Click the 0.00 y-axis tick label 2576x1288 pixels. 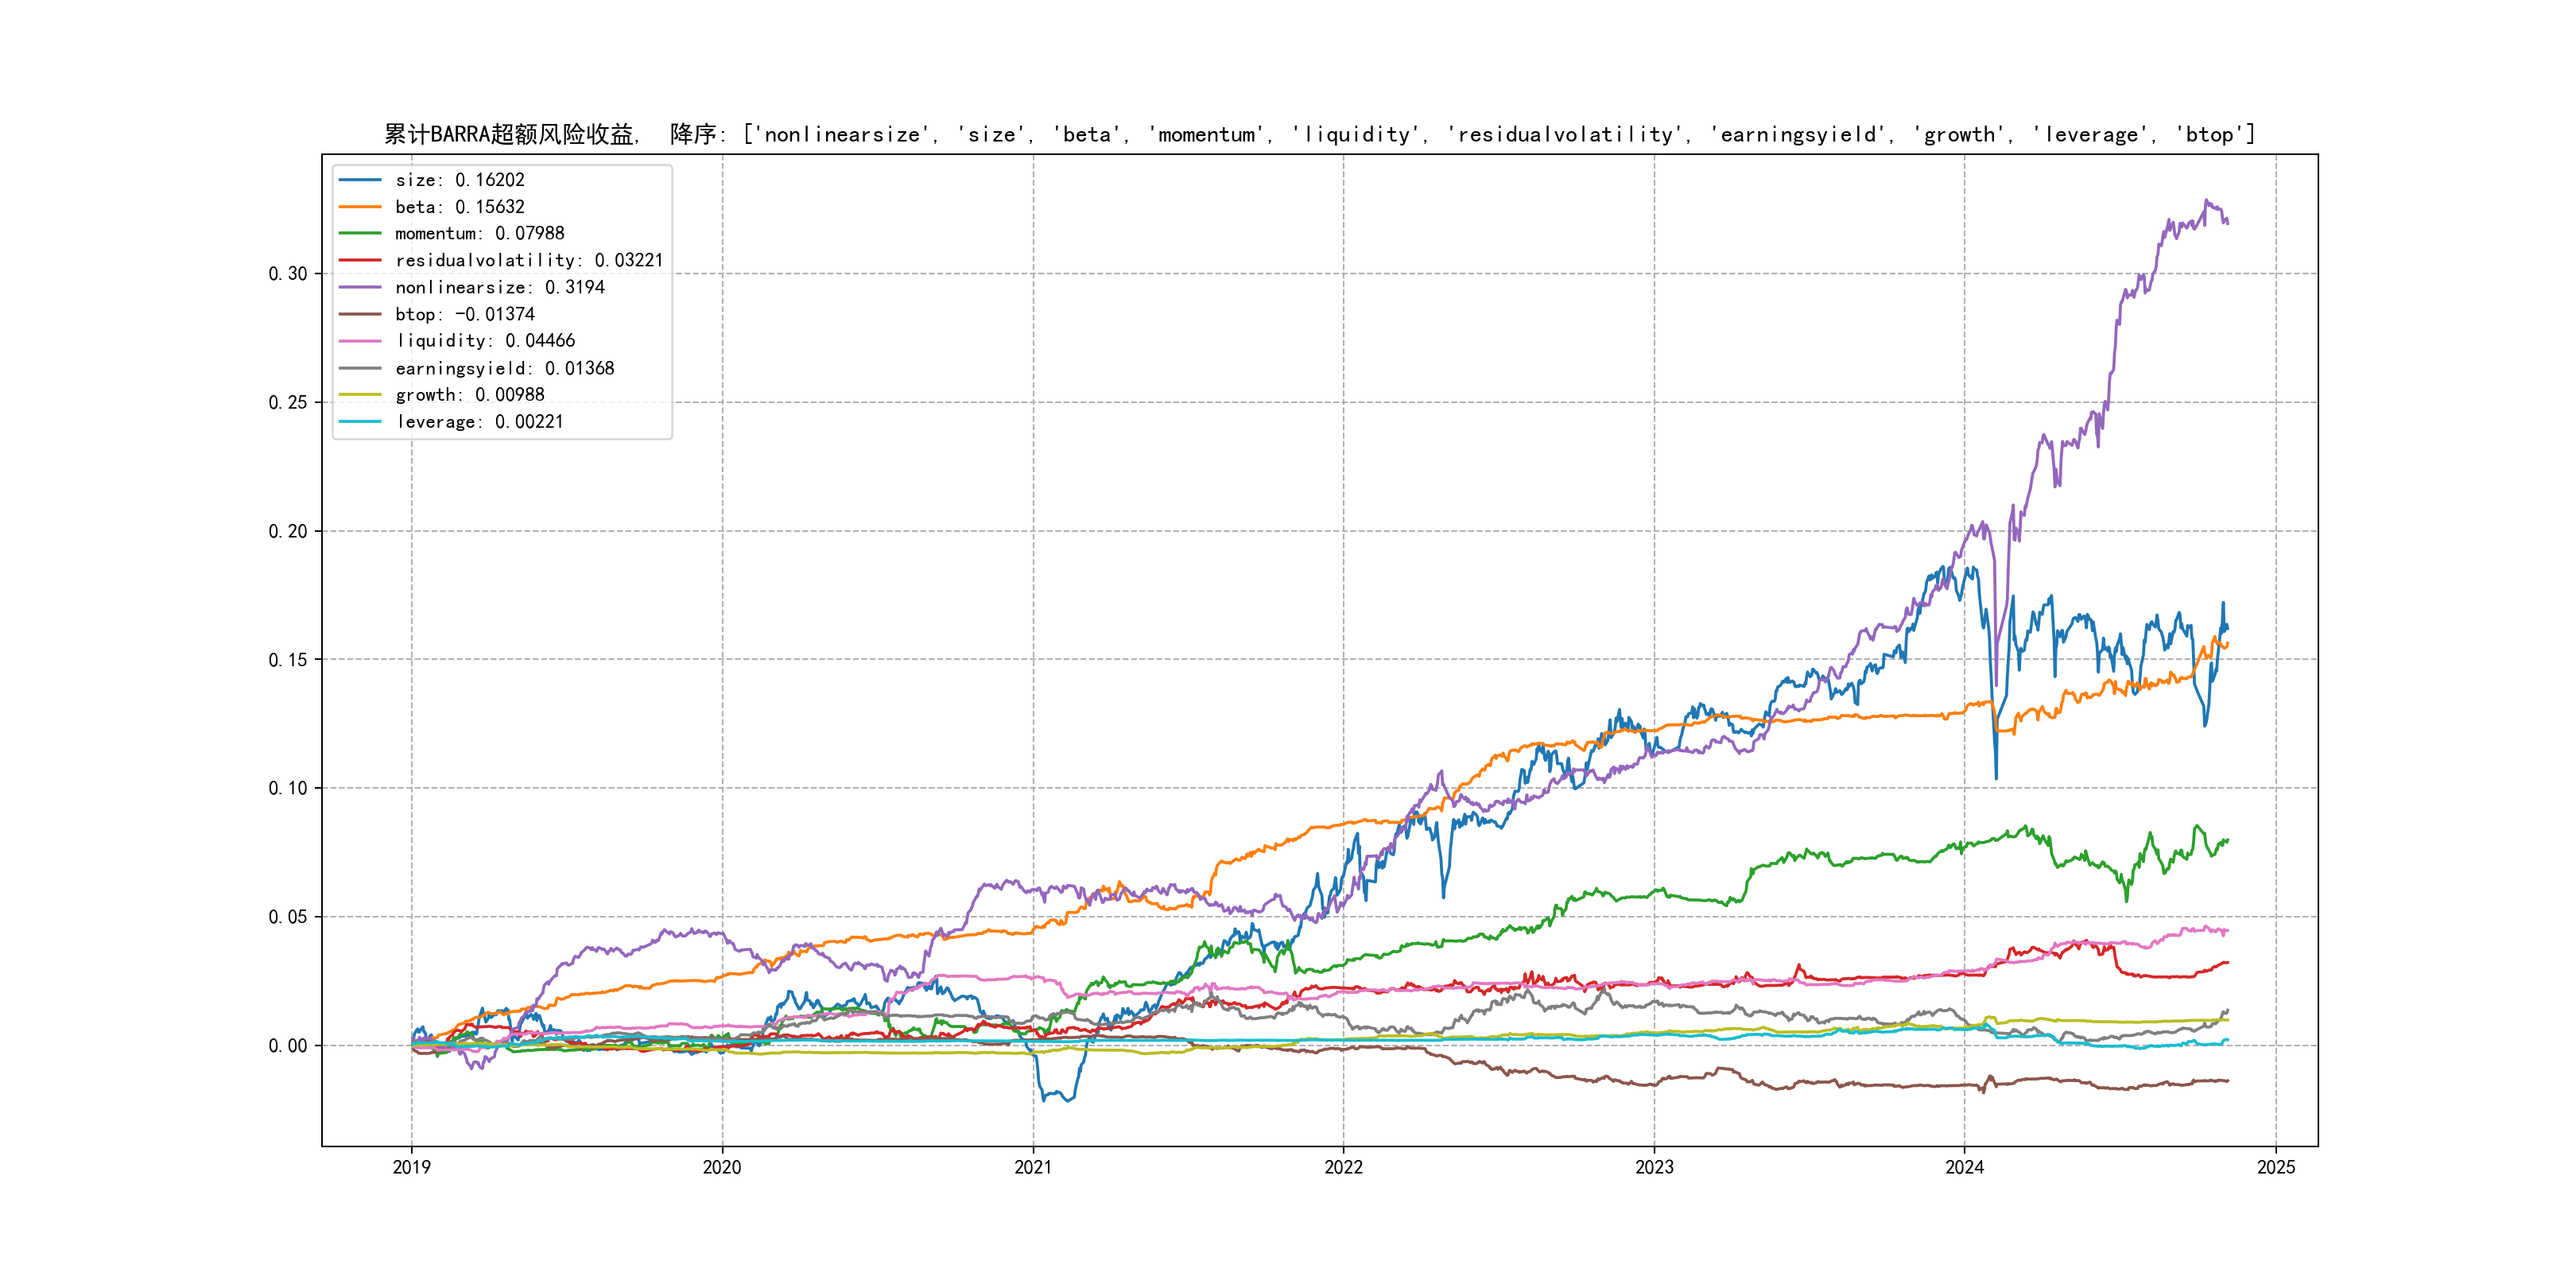pyautogui.click(x=288, y=1046)
